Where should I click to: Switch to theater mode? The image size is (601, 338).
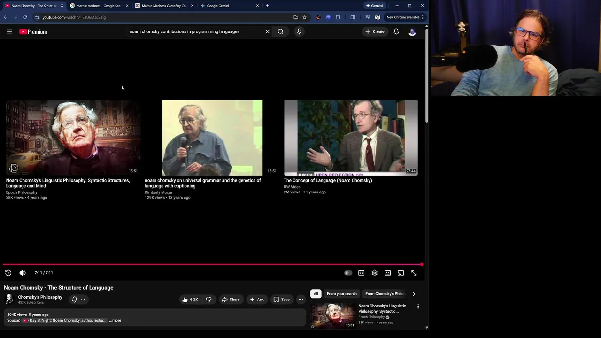click(387, 273)
